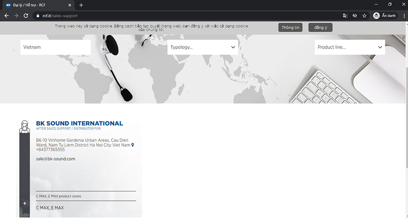This screenshot has height=219, width=408.
Task: Bookmark this page with the star icon
Action: [364, 15]
